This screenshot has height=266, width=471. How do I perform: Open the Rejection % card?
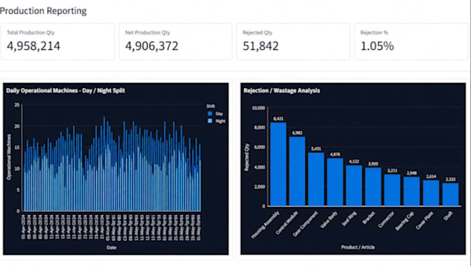411,42
